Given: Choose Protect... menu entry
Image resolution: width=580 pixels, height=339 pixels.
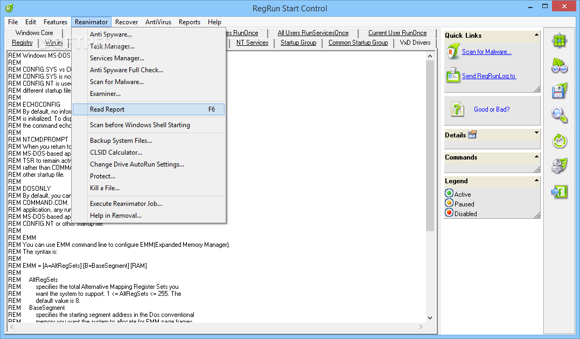Looking at the screenshot, I should click(149, 176).
